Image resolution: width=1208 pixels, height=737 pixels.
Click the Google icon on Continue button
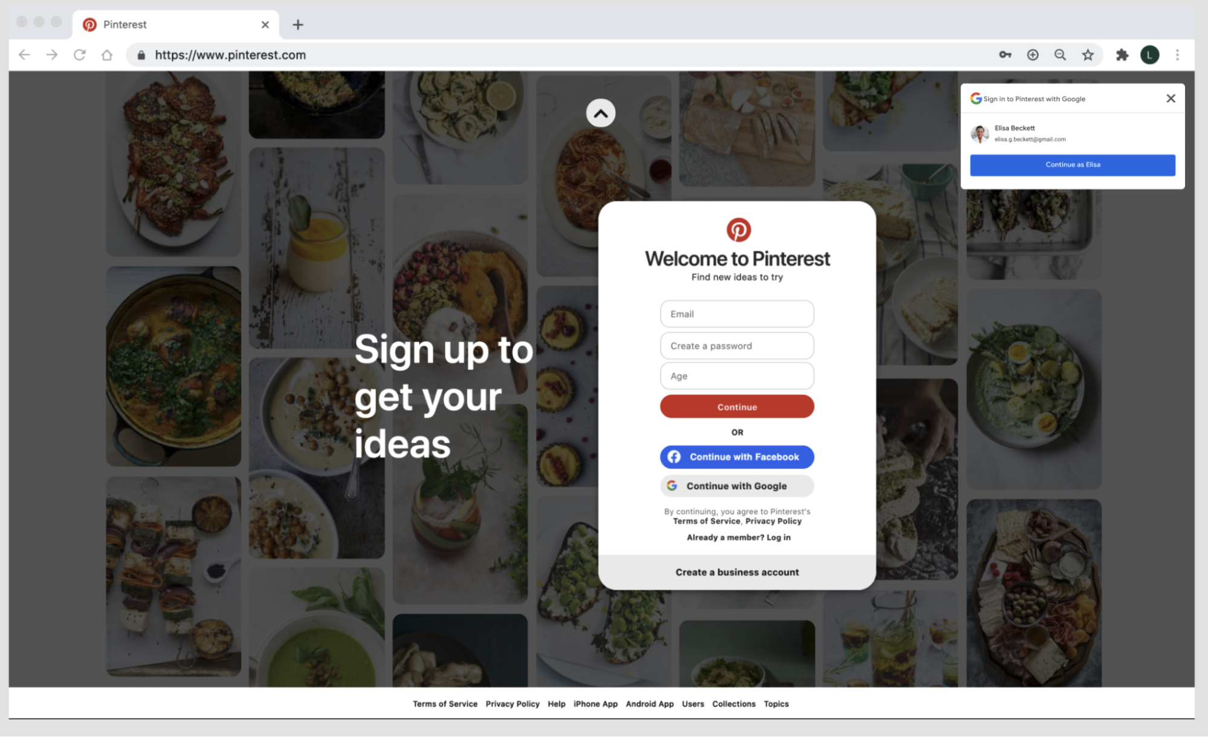(673, 486)
